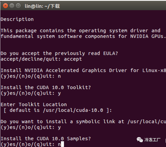This screenshot has height=147, width=166.
Task: Maximize the terminal window
Action: (18, 6)
